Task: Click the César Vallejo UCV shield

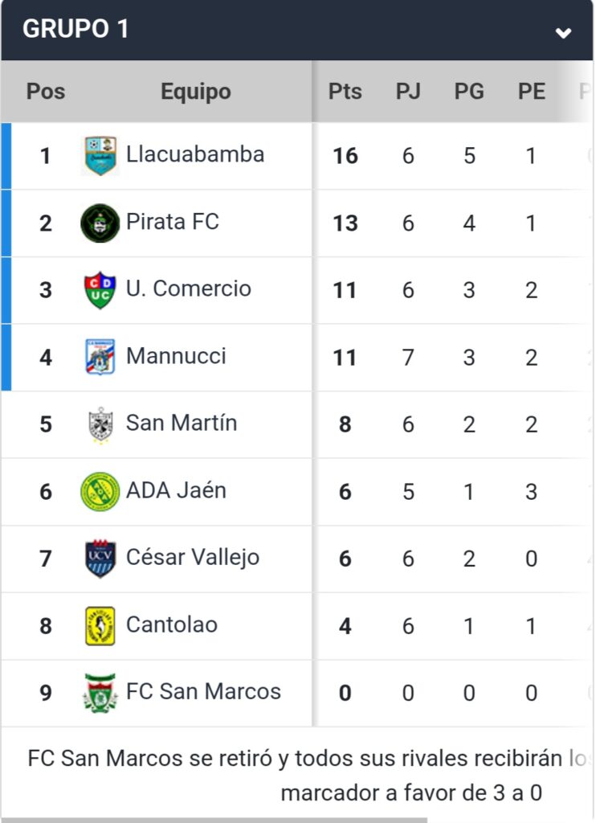Action: click(x=100, y=559)
